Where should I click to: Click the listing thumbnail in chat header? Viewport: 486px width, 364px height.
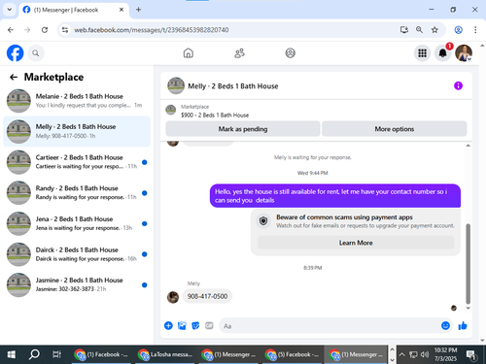click(176, 85)
